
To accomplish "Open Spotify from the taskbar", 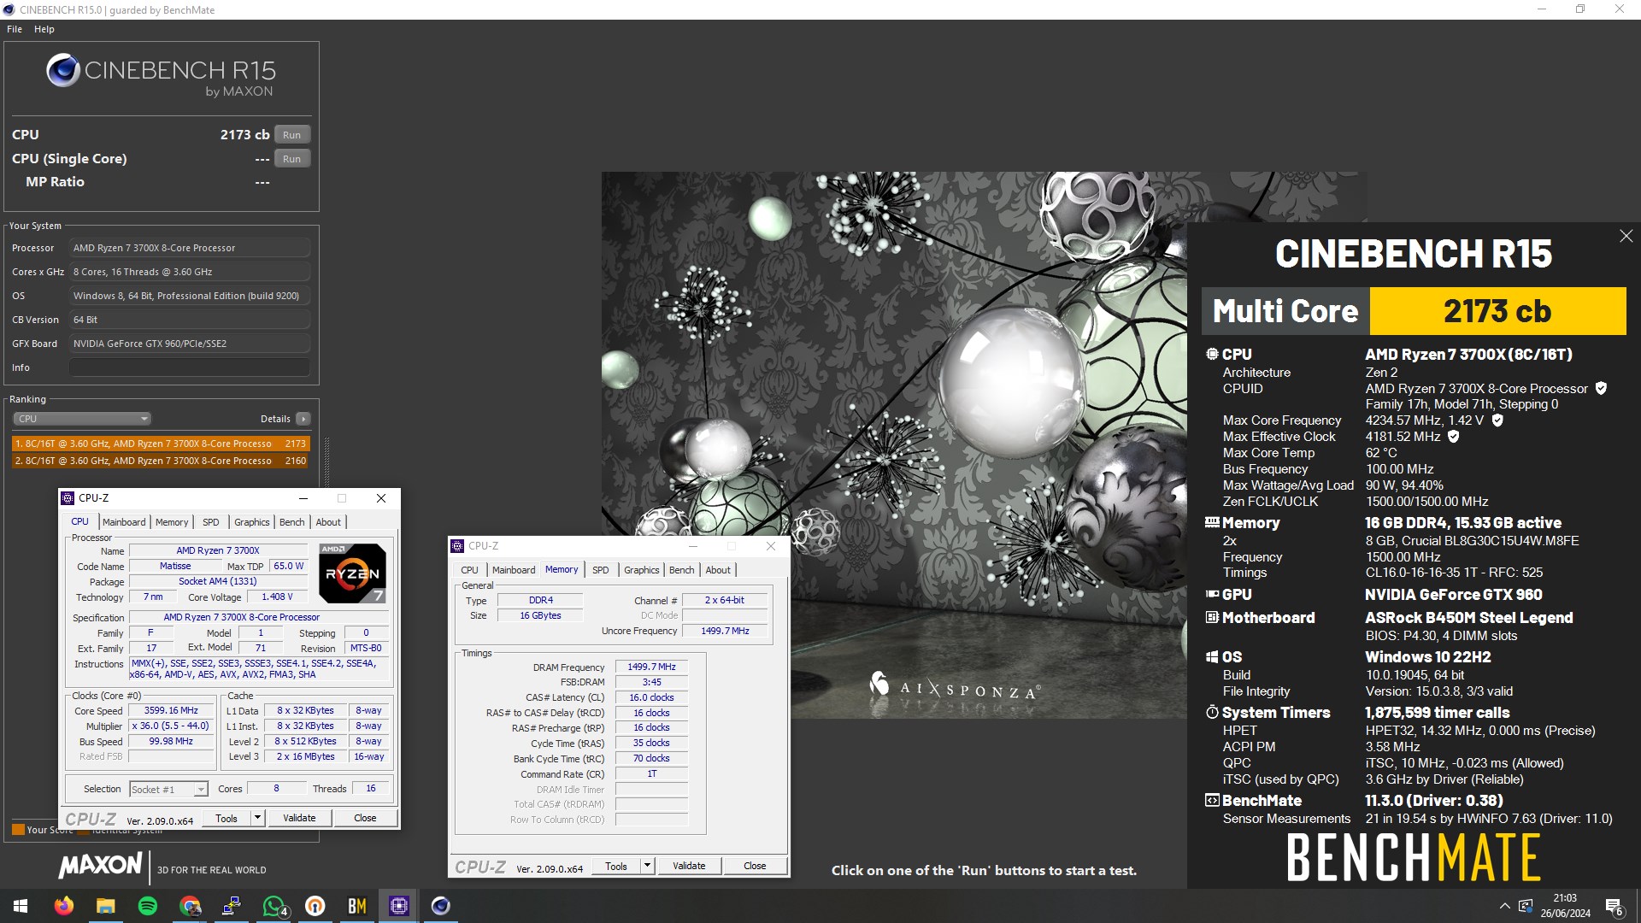I will pos(147,906).
